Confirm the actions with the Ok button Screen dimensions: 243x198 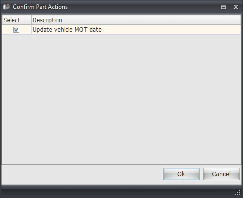(x=181, y=174)
